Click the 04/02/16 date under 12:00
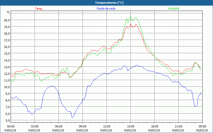The image size is (213, 133). coord(106,130)
